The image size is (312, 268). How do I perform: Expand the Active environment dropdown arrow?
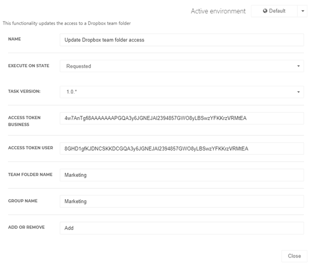[x=302, y=11]
